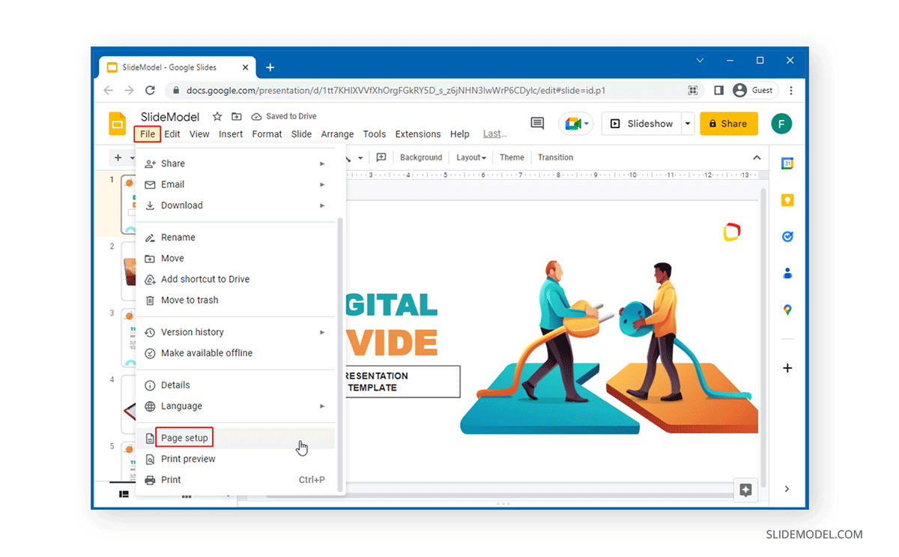
Task: Open the Layout dropdown
Action: click(470, 157)
